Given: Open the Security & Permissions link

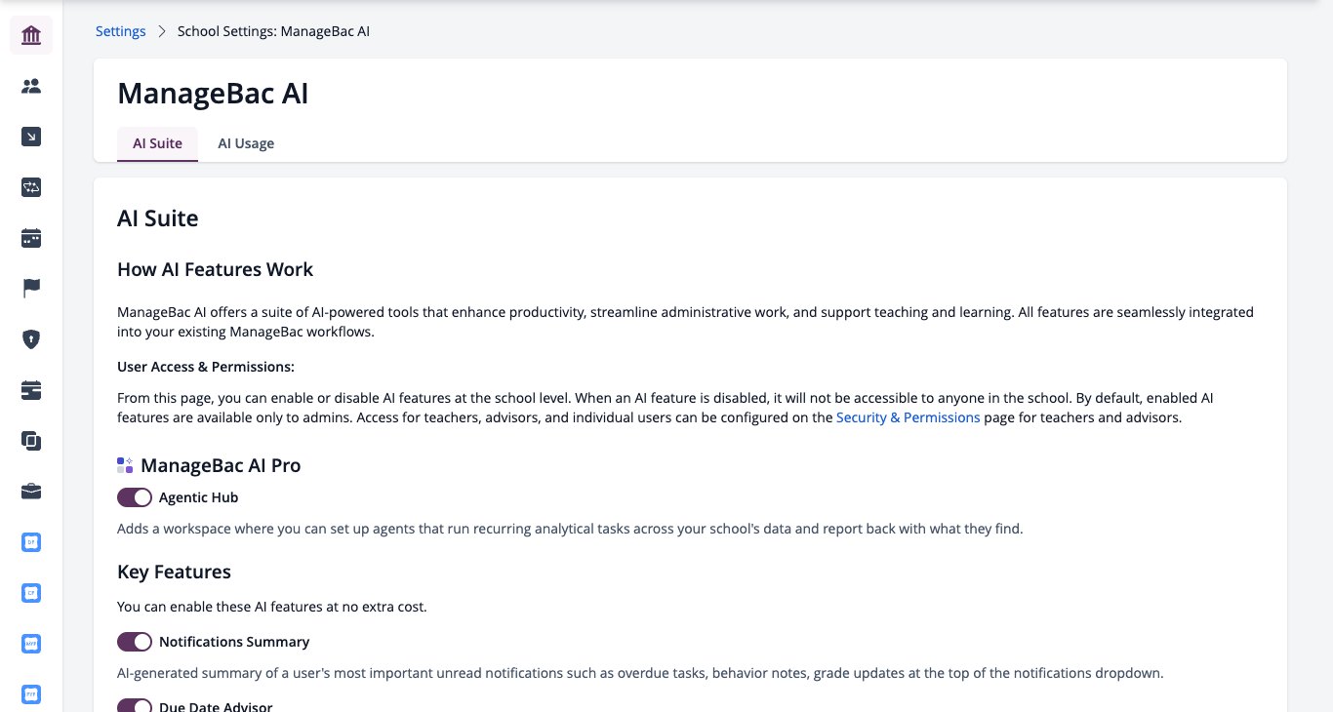Looking at the screenshot, I should pos(909,417).
